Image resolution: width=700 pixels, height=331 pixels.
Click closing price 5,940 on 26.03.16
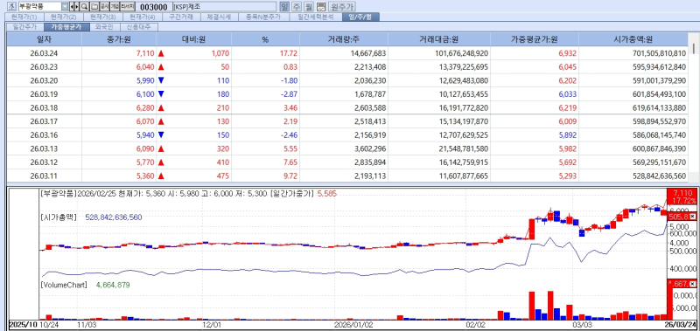pyautogui.click(x=145, y=135)
